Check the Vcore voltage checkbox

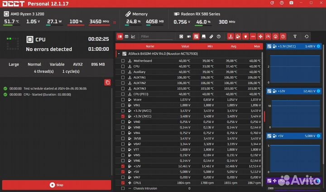(x=123, y=100)
